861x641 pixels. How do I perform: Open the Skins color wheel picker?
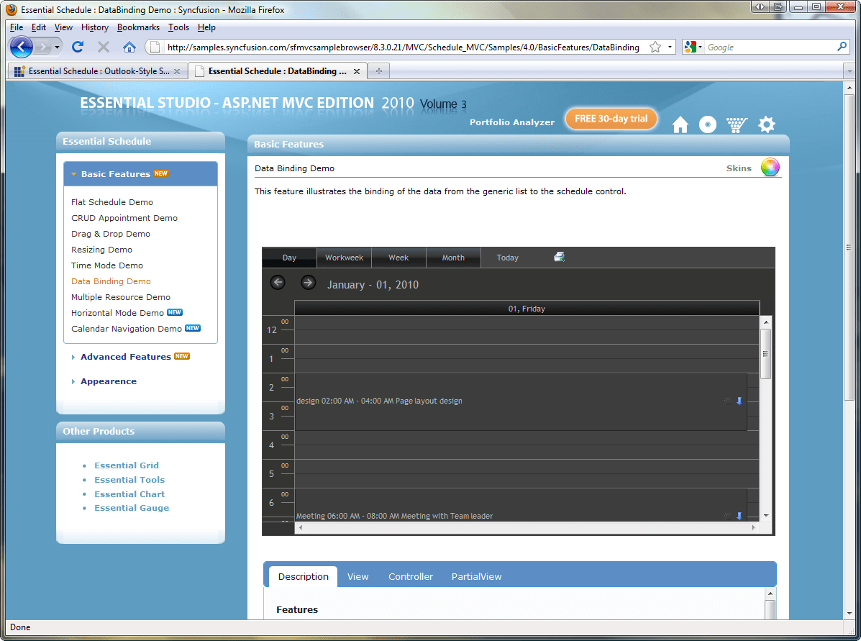[770, 166]
